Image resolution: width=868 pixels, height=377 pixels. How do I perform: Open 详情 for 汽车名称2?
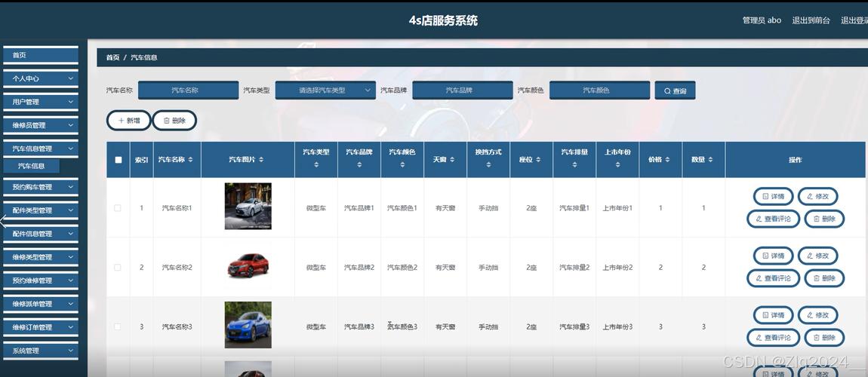pos(774,256)
